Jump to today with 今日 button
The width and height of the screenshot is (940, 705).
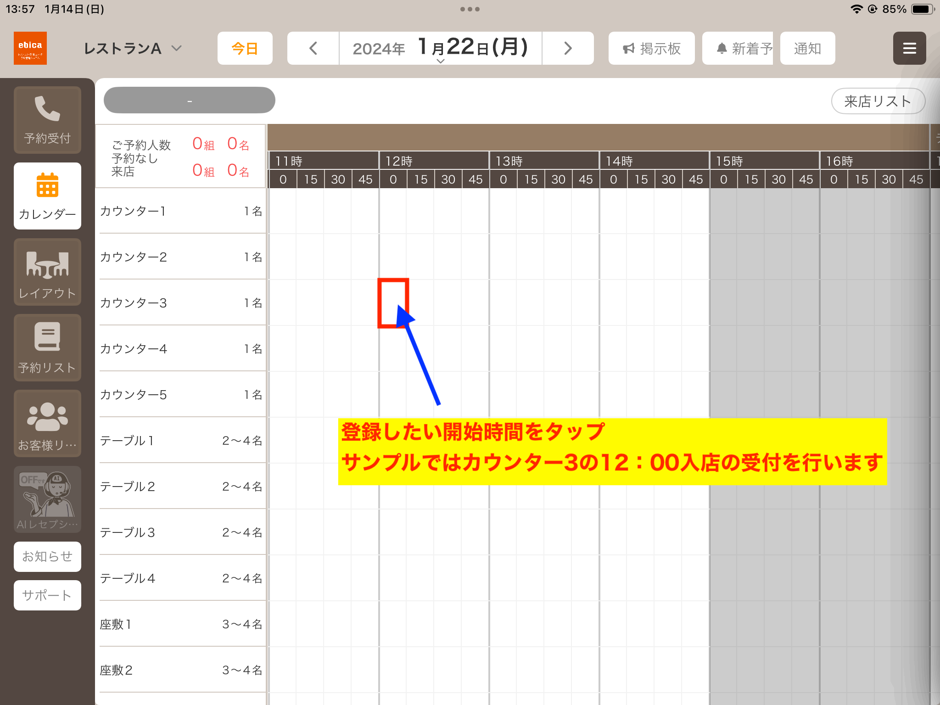(x=245, y=48)
